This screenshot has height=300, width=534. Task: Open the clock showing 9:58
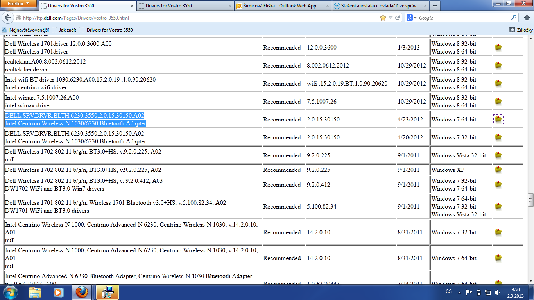tap(515, 293)
